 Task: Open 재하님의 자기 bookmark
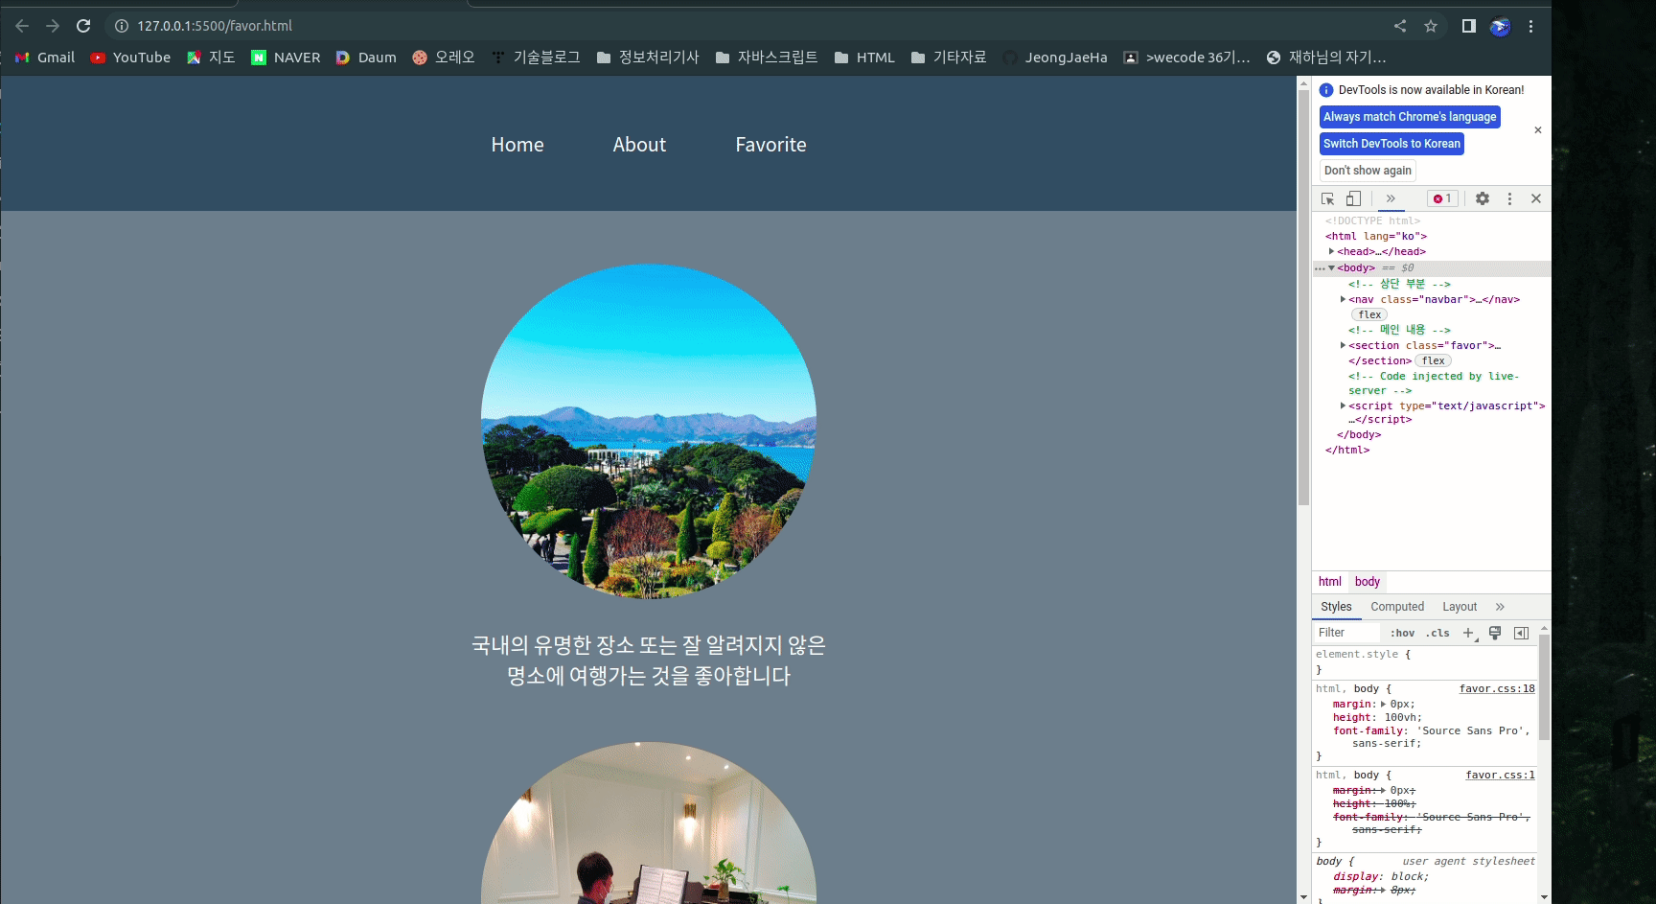pyautogui.click(x=1326, y=58)
